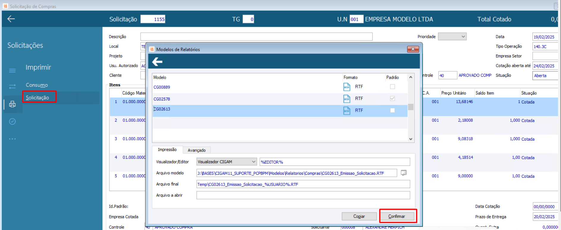561x230 pixels.
Task: Click the controle field showing 40
Action: click(x=447, y=75)
